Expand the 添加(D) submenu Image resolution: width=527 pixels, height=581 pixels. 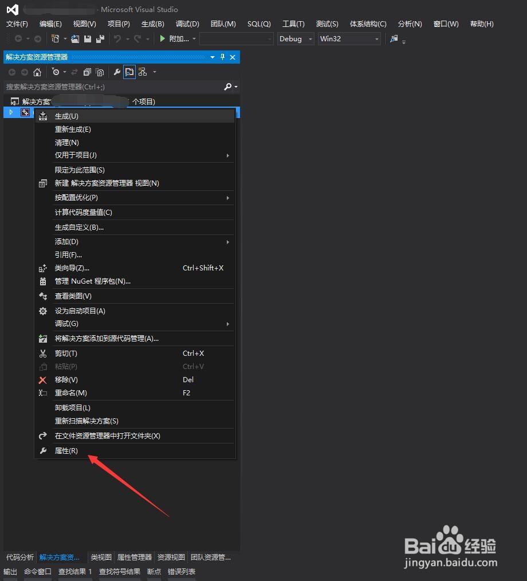(x=66, y=241)
